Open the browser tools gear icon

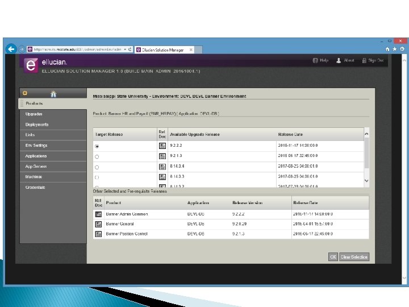click(402, 49)
